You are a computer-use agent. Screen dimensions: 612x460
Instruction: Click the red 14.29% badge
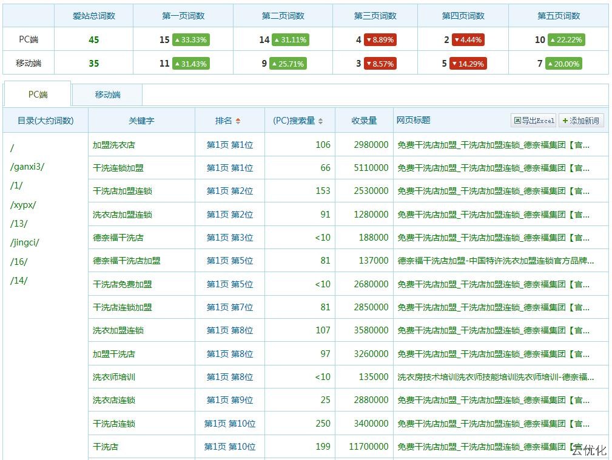pyautogui.click(x=468, y=64)
